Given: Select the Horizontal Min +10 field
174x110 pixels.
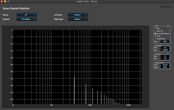Looking at the screenshot, I should [165, 48].
